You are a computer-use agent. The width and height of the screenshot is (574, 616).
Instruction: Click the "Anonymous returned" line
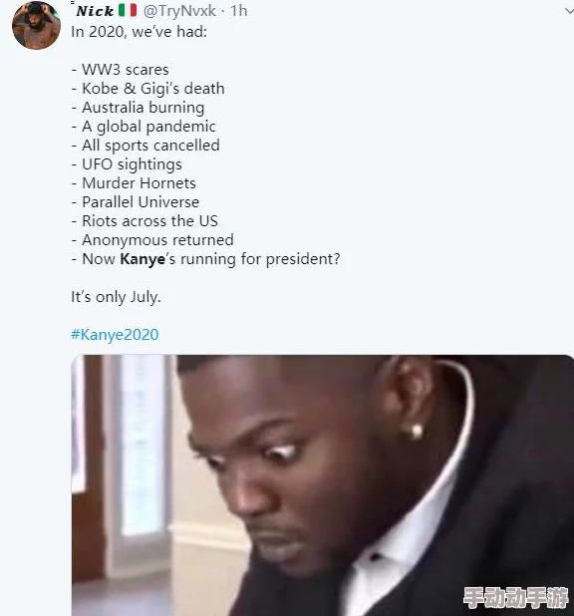[152, 240]
